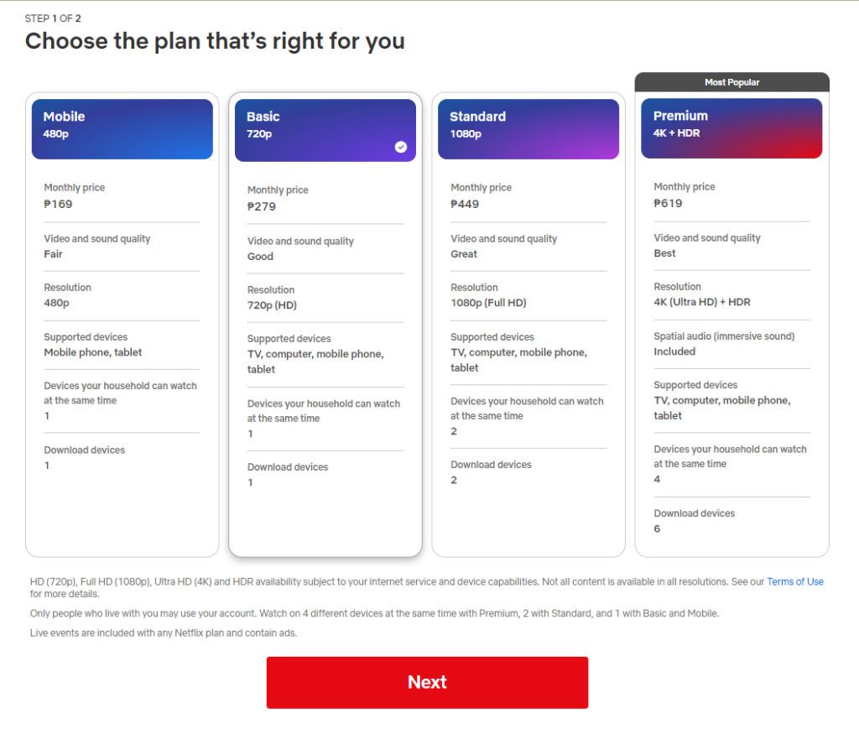Click Mobile phone, tablet supported devices

pos(93,352)
